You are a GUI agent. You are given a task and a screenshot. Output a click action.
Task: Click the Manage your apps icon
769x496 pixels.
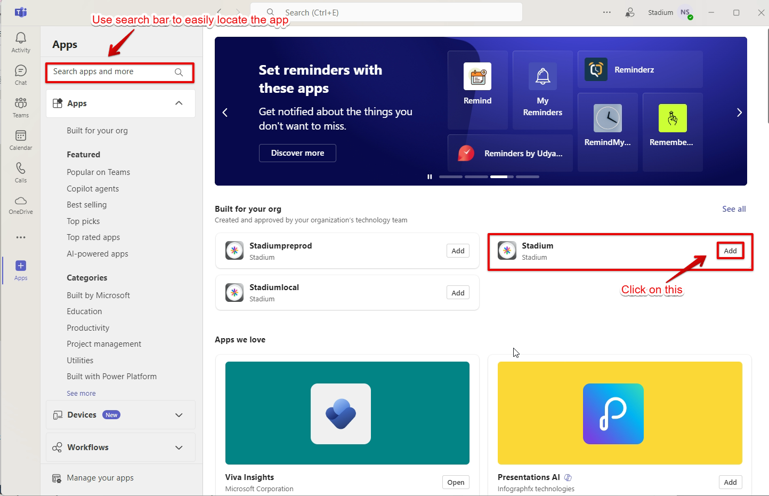(x=57, y=478)
